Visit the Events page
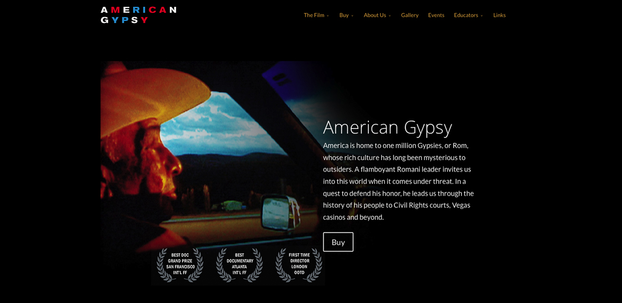 (436, 15)
